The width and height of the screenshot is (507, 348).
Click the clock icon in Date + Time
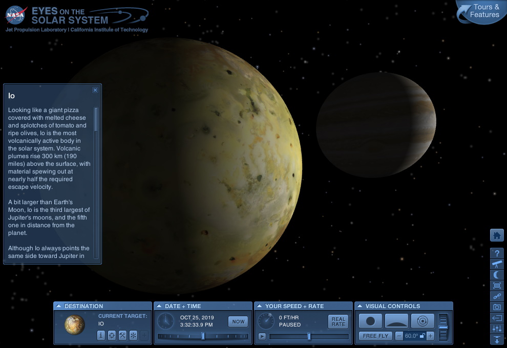point(165,321)
